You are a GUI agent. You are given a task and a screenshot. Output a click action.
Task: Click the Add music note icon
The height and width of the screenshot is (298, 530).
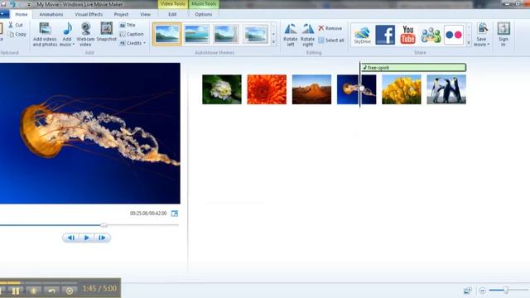click(x=67, y=29)
